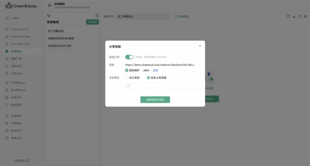This screenshot has height=166, width=310.
Task: Click the 更新日志 sidebar icon
Action: tap(7, 138)
